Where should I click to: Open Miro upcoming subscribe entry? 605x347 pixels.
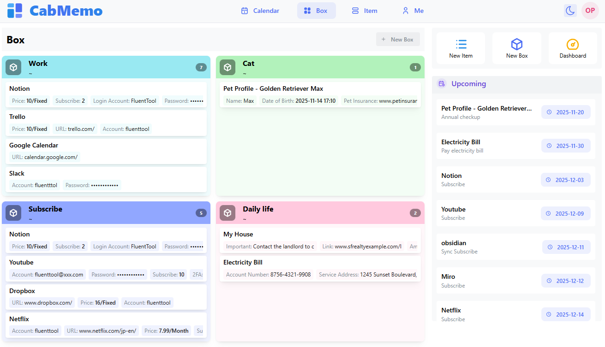(516, 281)
